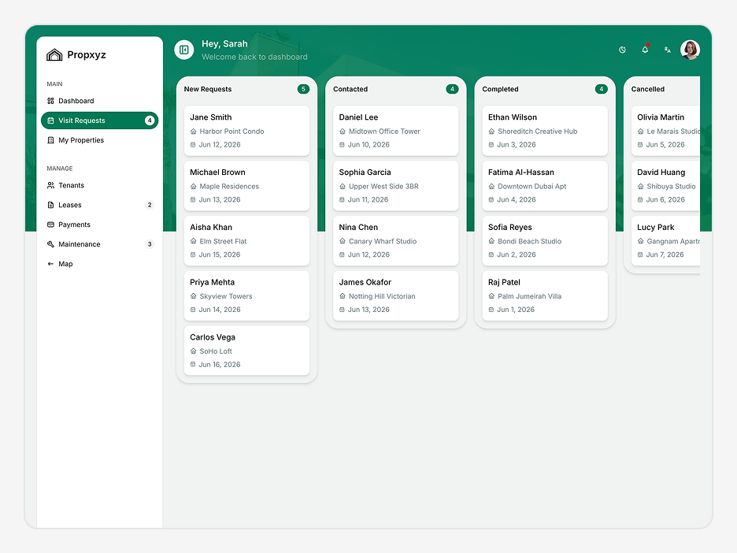Open Aisha Khan visit request card
The width and height of the screenshot is (737, 553).
coord(246,241)
